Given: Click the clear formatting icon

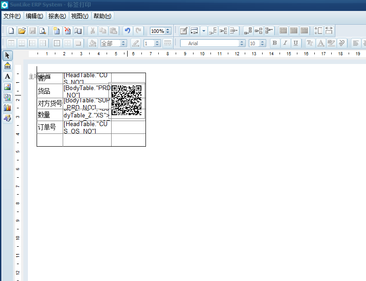Looking at the screenshot, I should click(x=342, y=43).
